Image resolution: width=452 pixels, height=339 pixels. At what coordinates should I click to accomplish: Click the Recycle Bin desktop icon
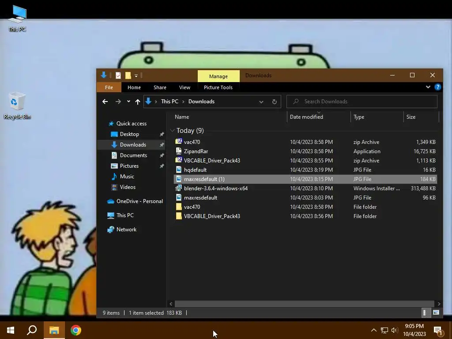(x=17, y=105)
